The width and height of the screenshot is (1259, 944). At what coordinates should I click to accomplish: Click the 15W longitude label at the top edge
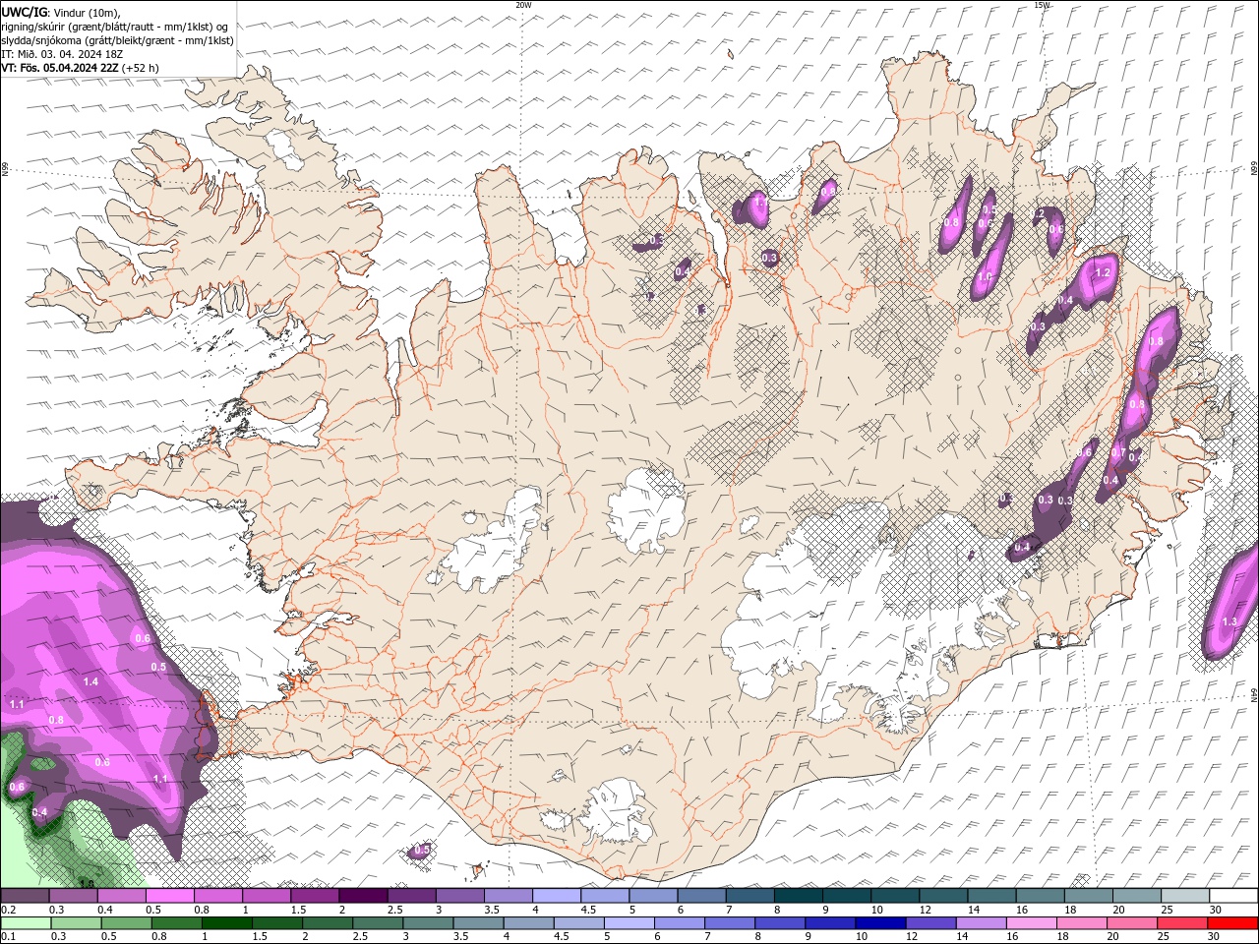point(1042,5)
